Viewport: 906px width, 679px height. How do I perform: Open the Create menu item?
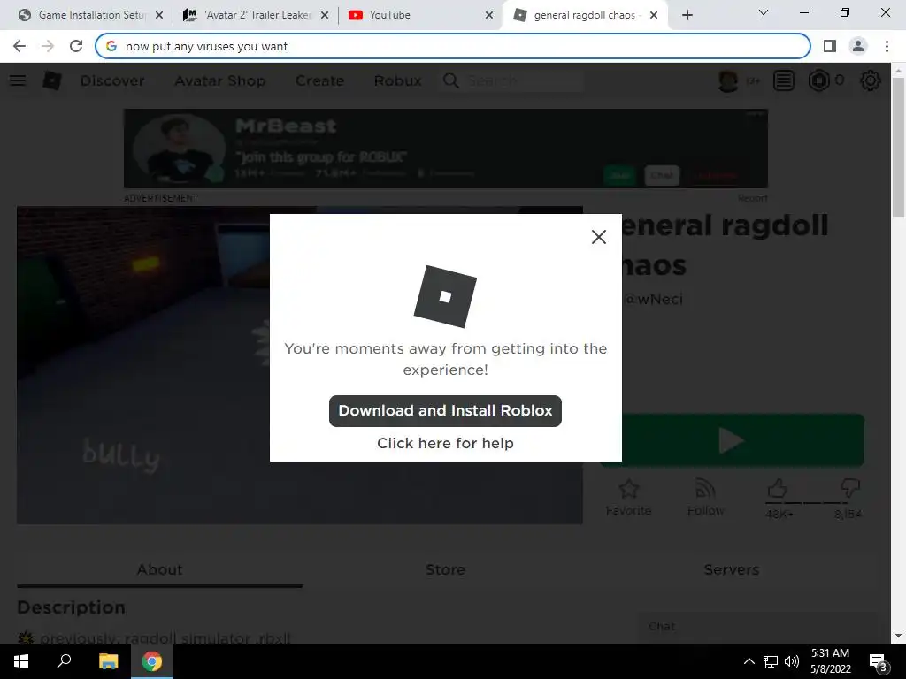319,80
